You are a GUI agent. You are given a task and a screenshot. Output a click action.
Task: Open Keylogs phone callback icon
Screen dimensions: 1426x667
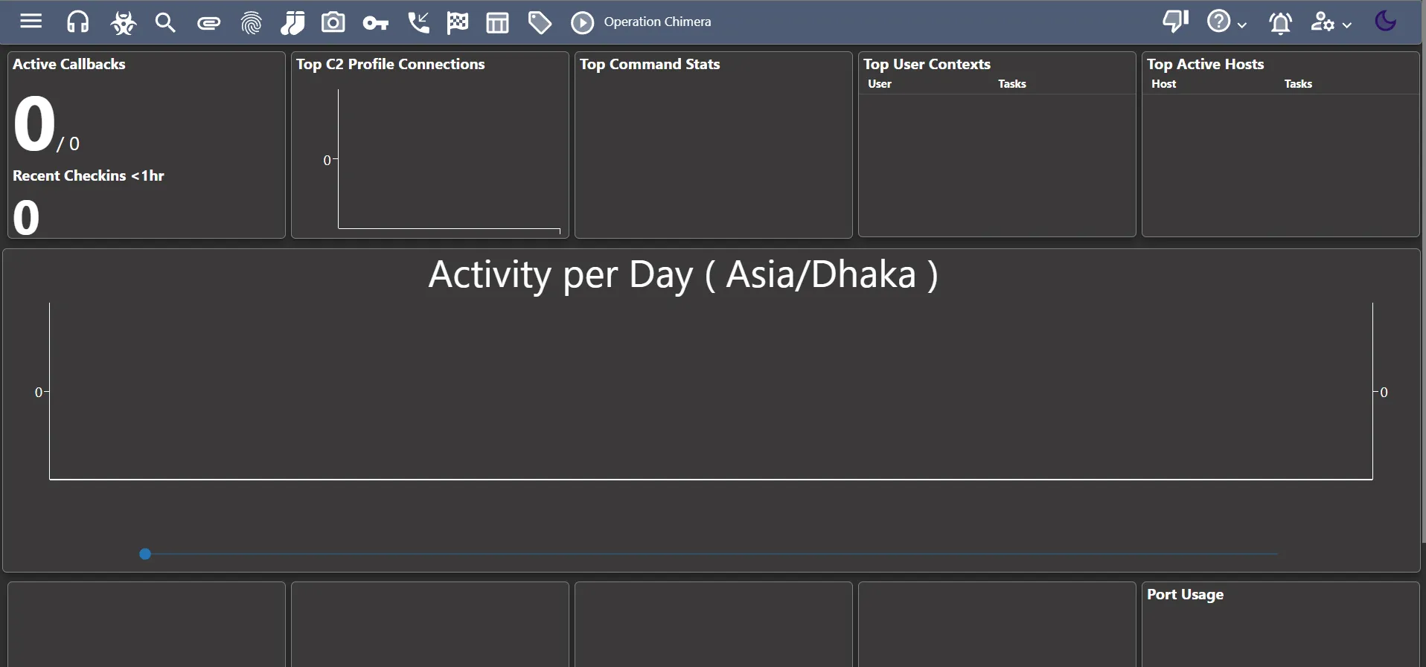(418, 22)
